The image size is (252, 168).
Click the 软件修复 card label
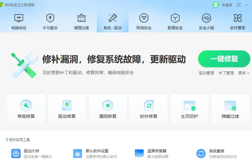pos(149,116)
